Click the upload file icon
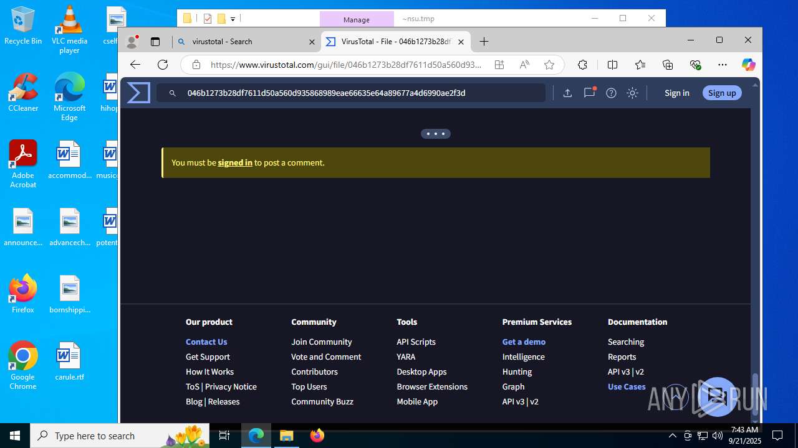The height and width of the screenshot is (448, 798). click(x=567, y=93)
